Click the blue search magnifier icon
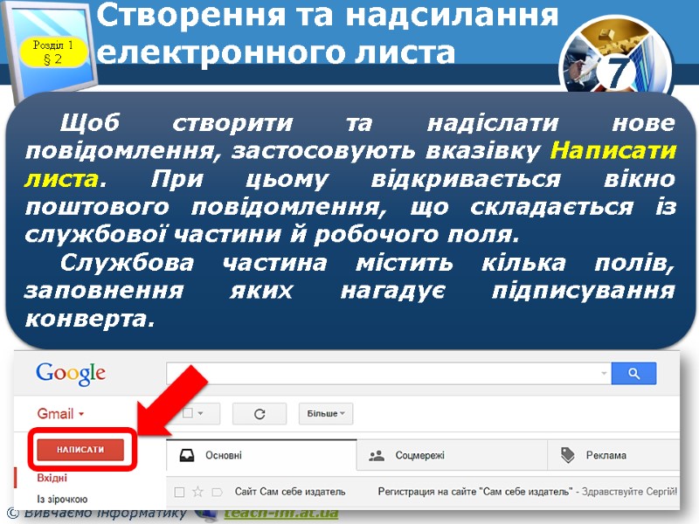Viewport: 699px width, 524px height. [x=633, y=373]
